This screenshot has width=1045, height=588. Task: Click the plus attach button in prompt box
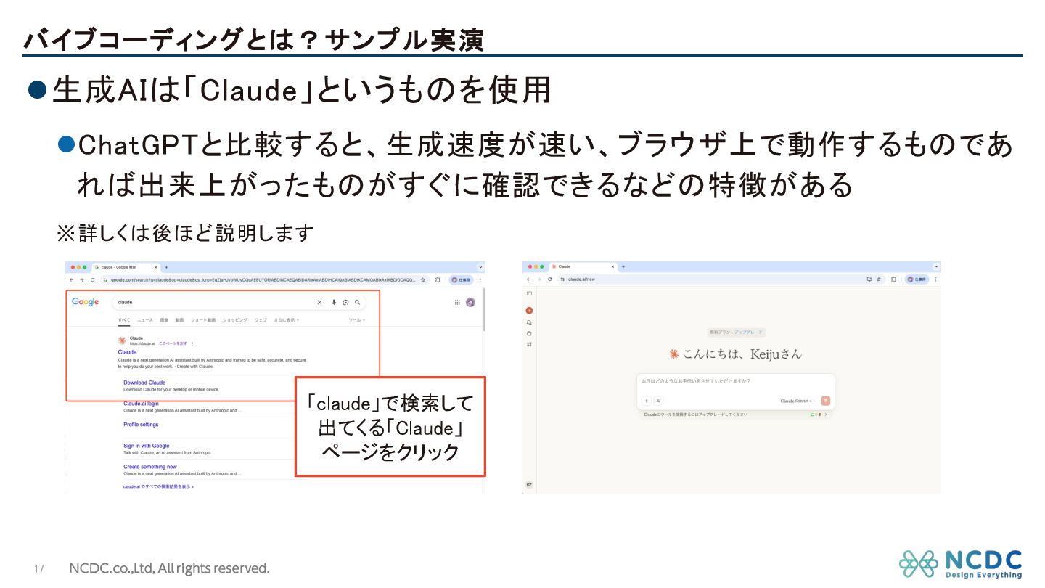[x=646, y=401]
